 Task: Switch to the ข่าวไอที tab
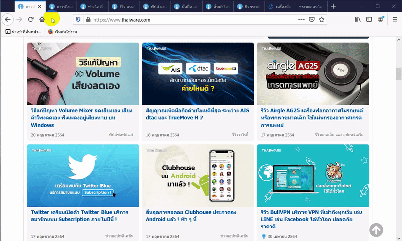pyautogui.click(x=92, y=7)
